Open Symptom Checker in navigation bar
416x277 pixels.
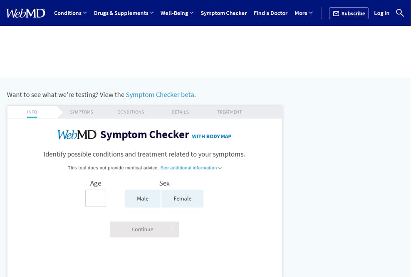(x=224, y=13)
